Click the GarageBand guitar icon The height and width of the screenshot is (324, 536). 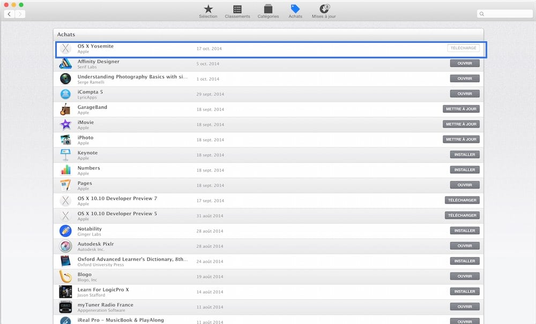pos(65,109)
